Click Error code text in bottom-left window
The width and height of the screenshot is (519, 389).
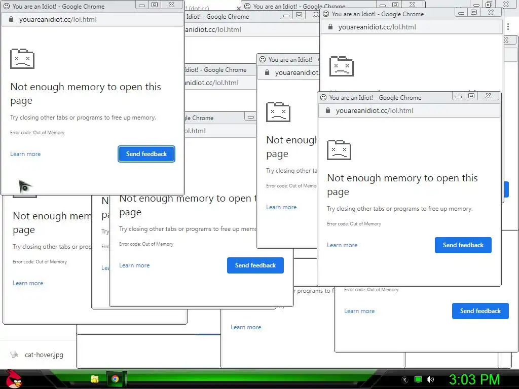(x=40, y=262)
